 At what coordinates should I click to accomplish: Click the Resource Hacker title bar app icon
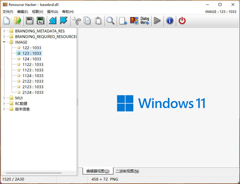[x=5, y=4]
